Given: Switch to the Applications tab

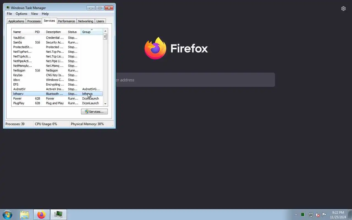Looking at the screenshot, I should (x=16, y=21).
